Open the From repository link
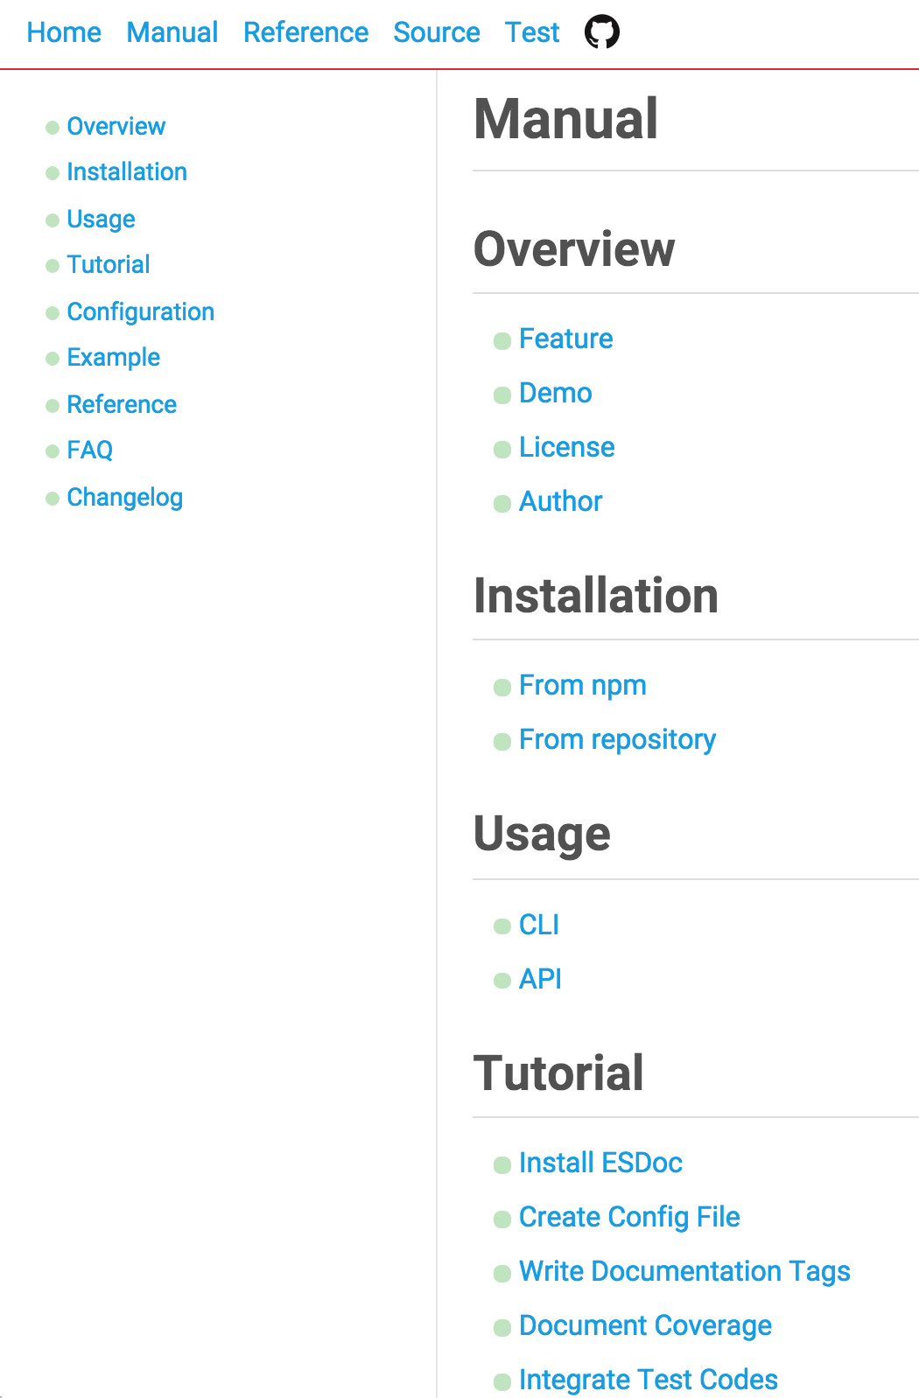919x1398 pixels. (x=618, y=739)
